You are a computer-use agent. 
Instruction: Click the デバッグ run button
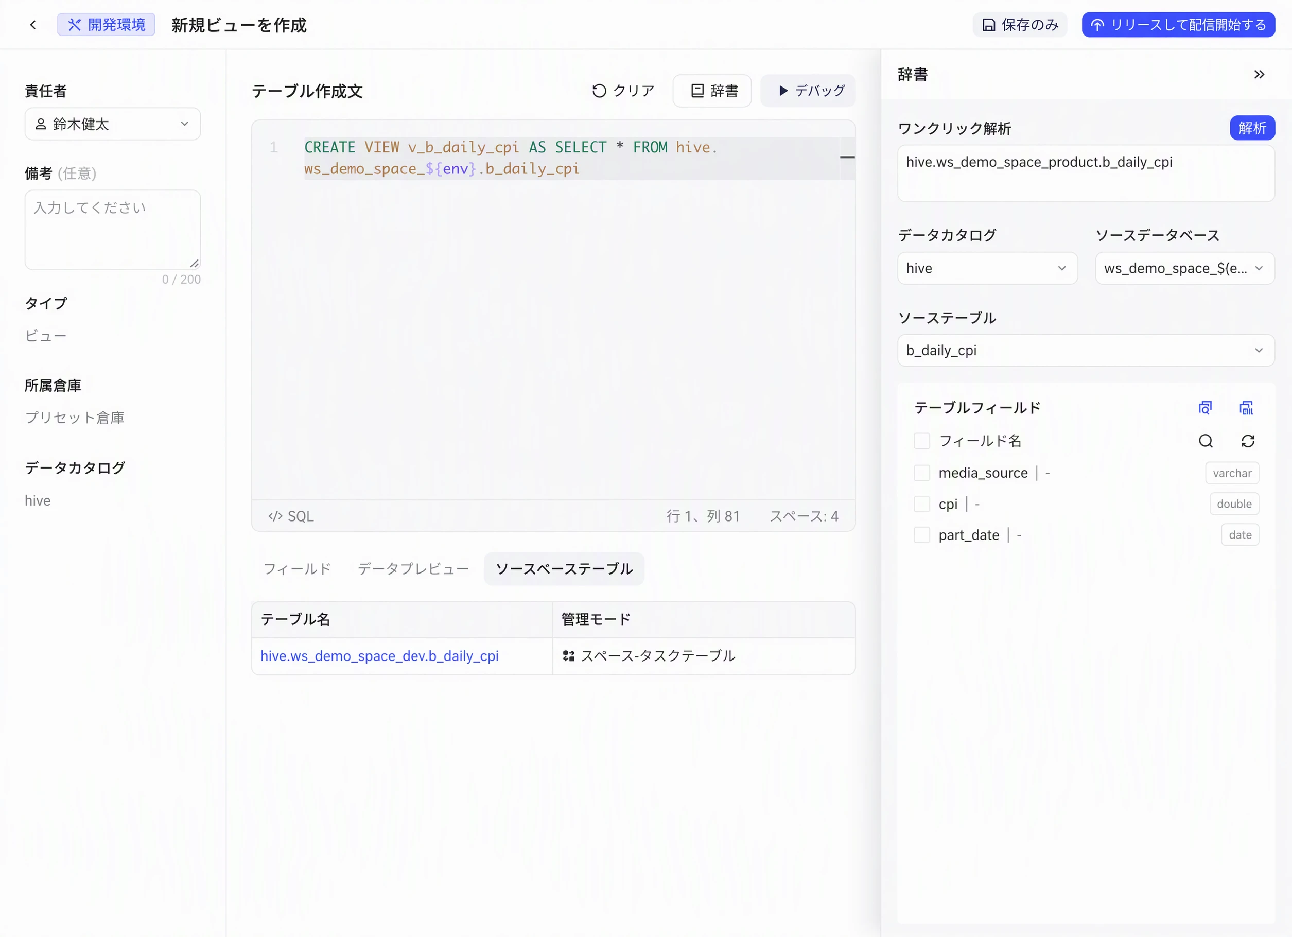[808, 91]
